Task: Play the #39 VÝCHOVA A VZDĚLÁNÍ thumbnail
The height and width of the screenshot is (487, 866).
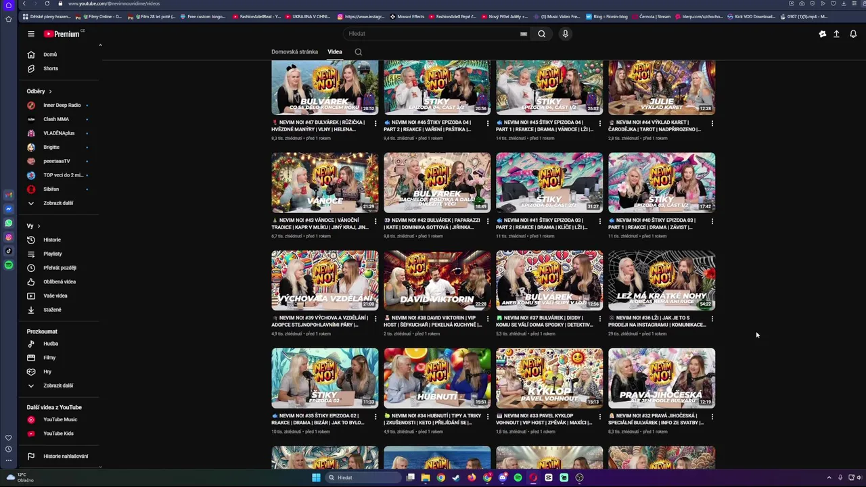Action: click(325, 280)
